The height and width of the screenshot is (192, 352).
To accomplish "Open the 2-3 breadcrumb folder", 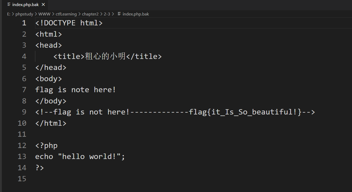I will click(x=107, y=14).
